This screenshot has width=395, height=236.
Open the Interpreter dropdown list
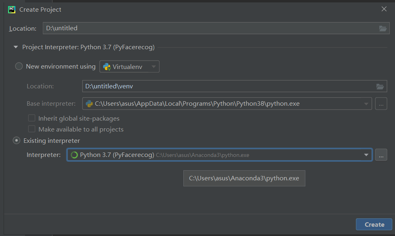tap(366, 155)
